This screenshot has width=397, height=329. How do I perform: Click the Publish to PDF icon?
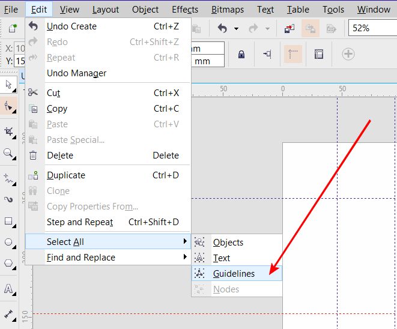[331, 28]
